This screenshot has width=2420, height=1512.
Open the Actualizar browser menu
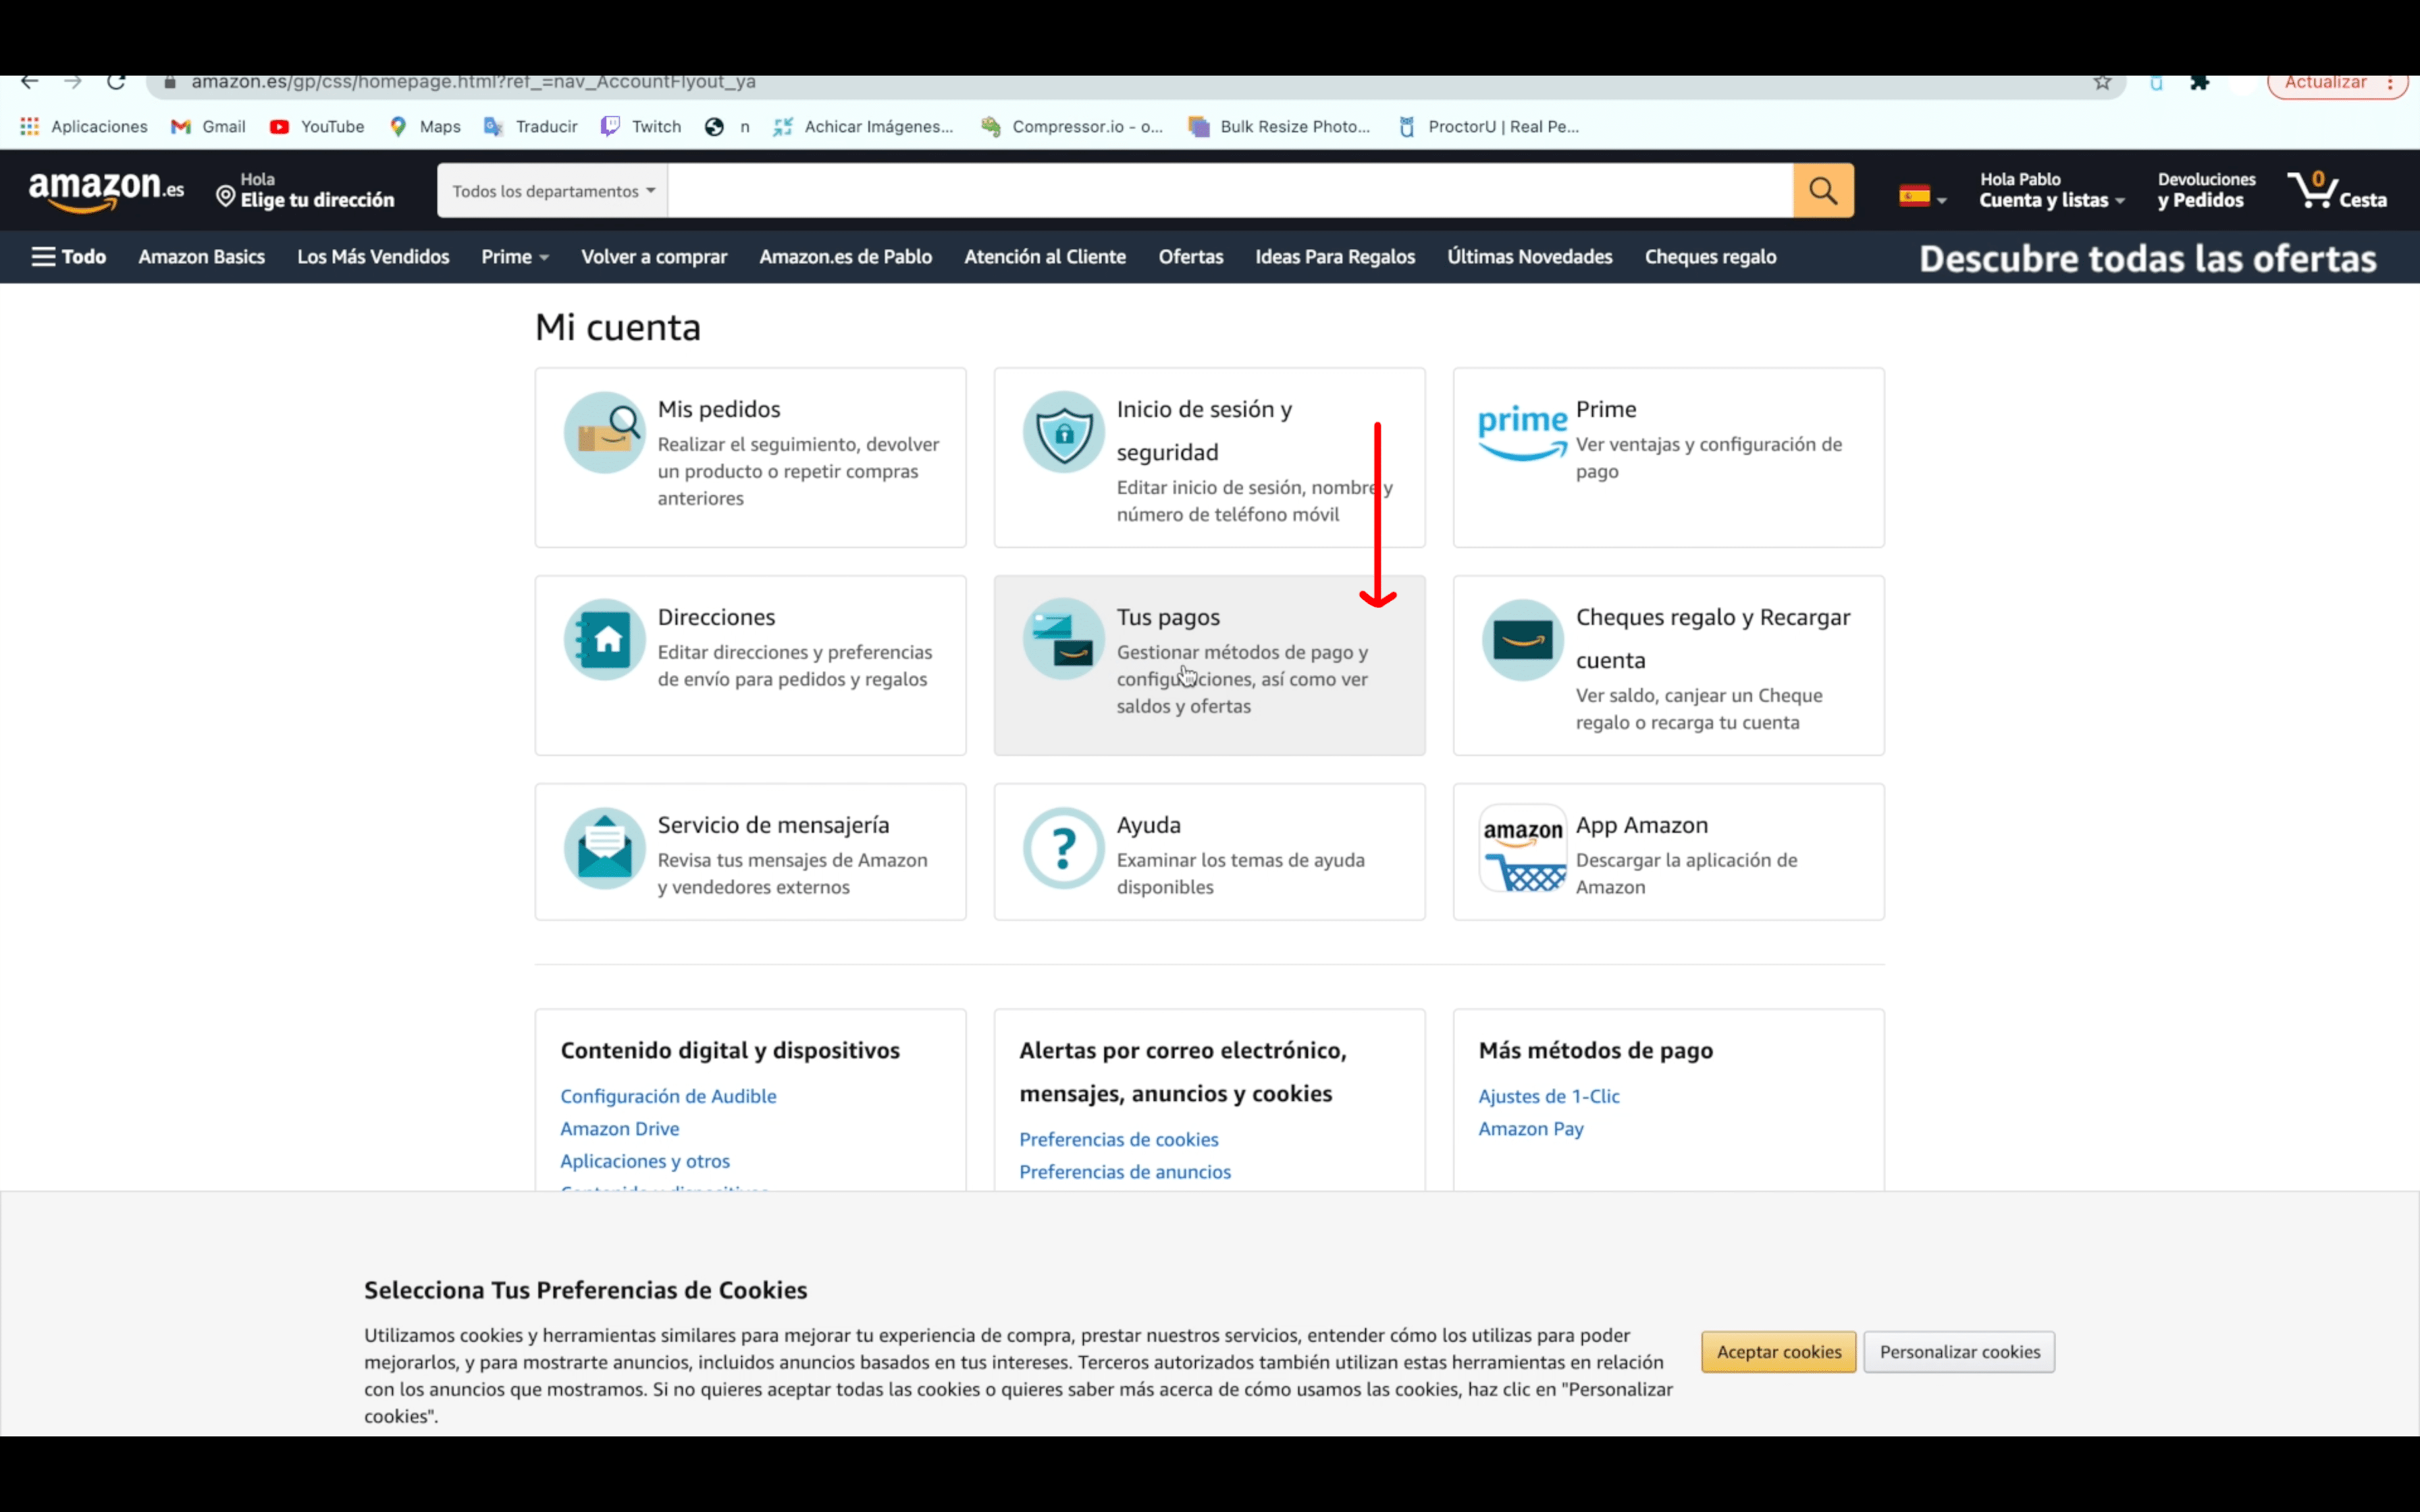[2337, 83]
